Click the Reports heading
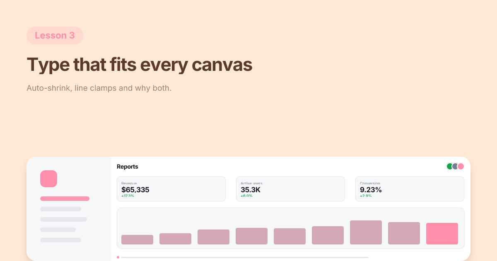497x261 pixels. [128, 167]
